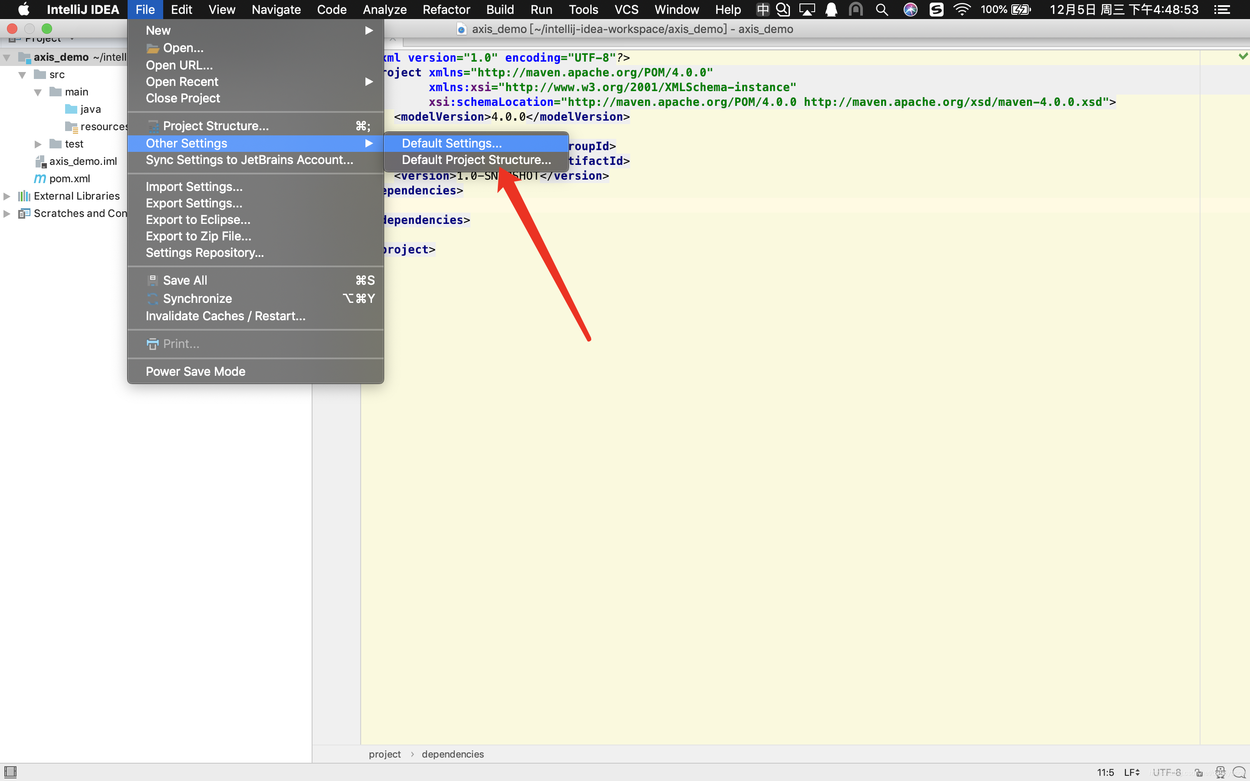
Task: Open the Hector inspection inspector icon
Action: 1220,772
